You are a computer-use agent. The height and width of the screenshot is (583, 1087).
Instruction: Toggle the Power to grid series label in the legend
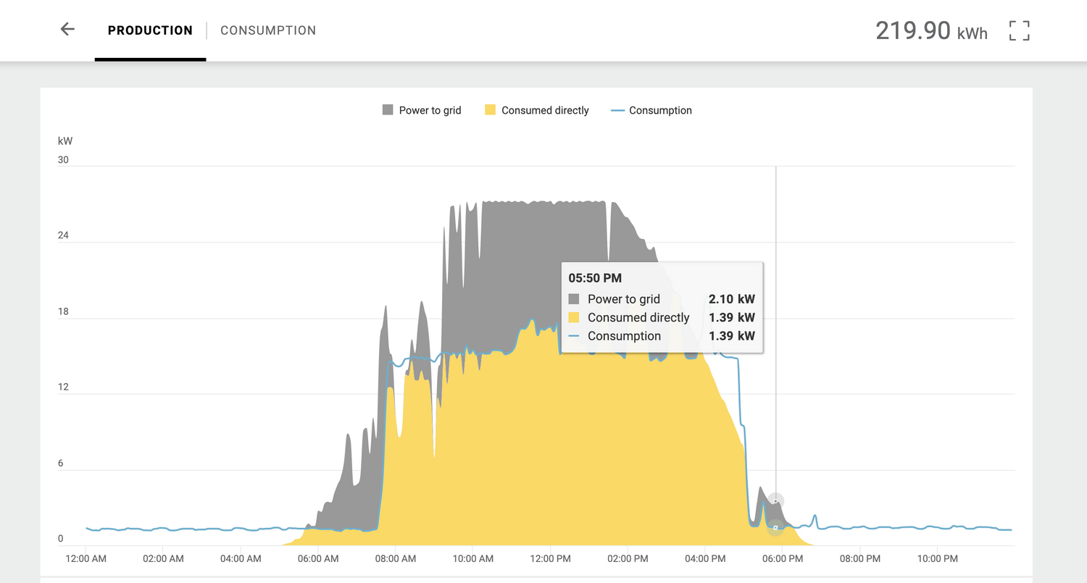tap(430, 110)
